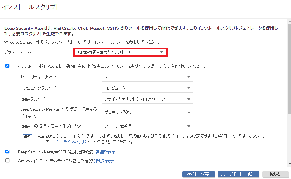The width and height of the screenshot is (291, 179).
Task: Open the Relayグループ dropdown
Action: 148,99
